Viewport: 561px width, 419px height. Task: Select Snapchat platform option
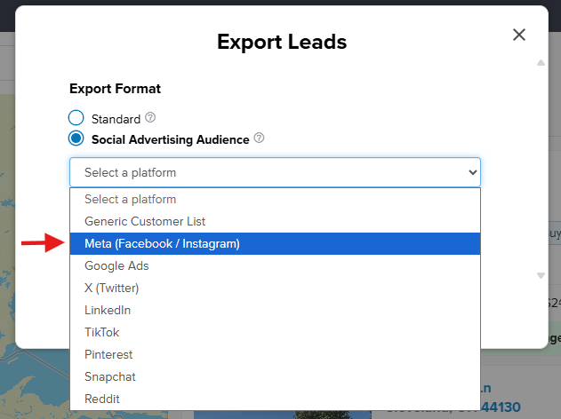click(x=110, y=376)
